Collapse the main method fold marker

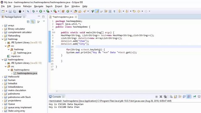(x=54, y=33)
